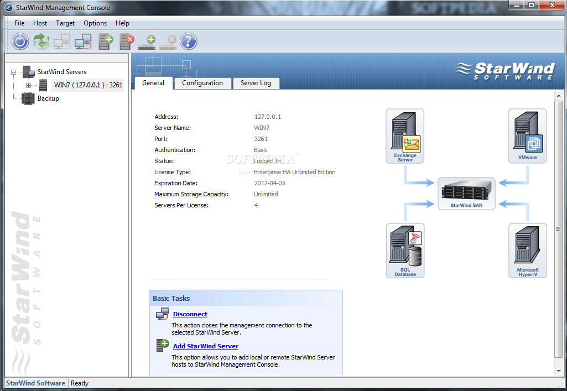
Task: Click the SQL Database diagram icon
Action: [405, 251]
